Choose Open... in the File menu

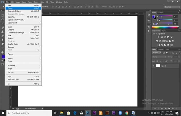pyautogui.click(x=24, y=8)
